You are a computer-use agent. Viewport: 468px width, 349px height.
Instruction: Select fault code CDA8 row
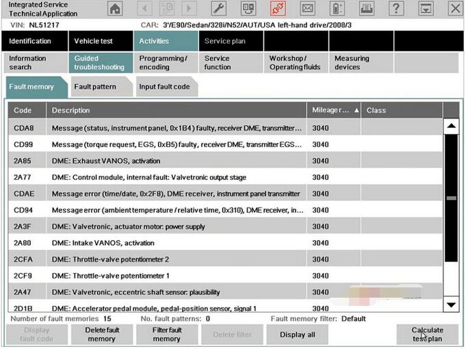225,128
